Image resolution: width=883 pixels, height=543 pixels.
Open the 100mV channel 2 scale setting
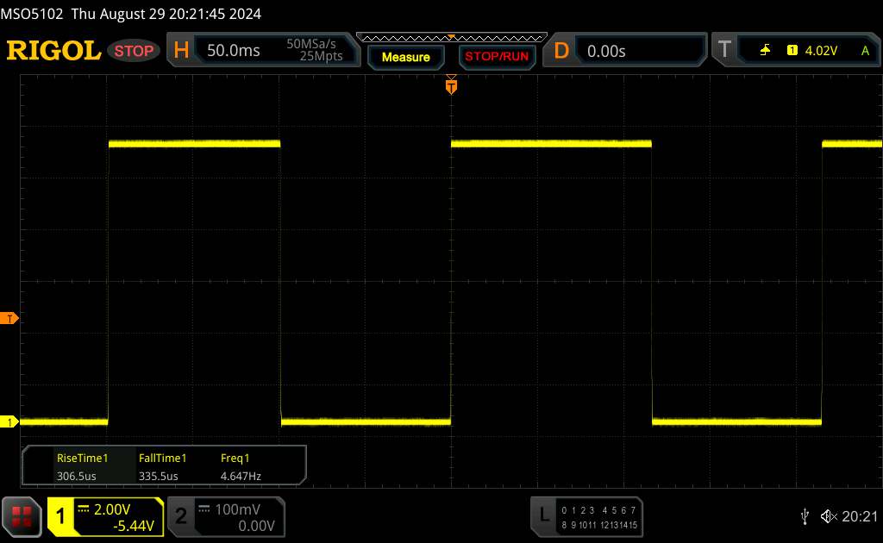click(x=237, y=509)
